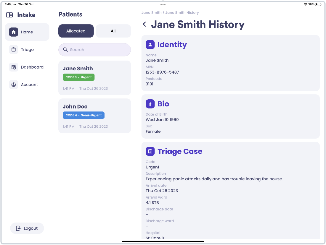The width and height of the screenshot is (326, 245).
Task: Click the Triage Case clipboard icon
Action: pyautogui.click(x=150, y=151)
